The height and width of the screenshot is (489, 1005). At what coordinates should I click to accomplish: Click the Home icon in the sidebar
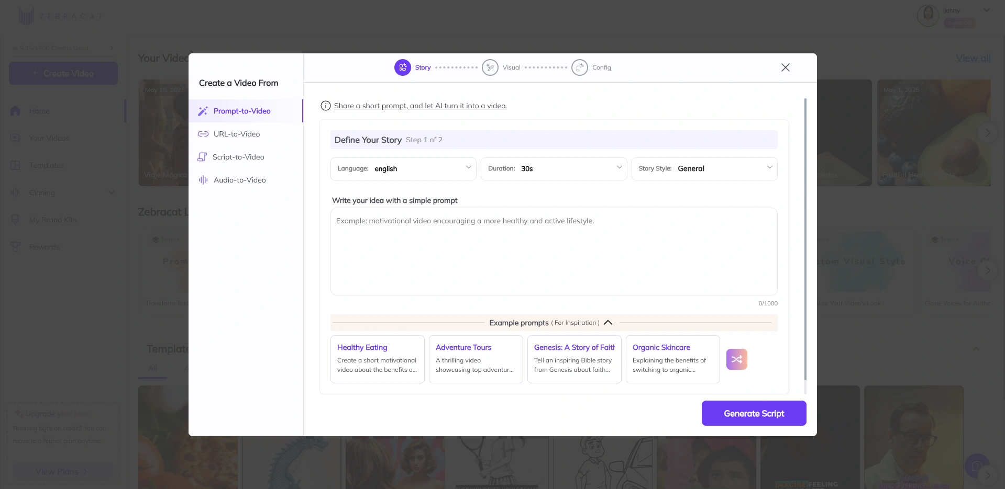point(15,111)
